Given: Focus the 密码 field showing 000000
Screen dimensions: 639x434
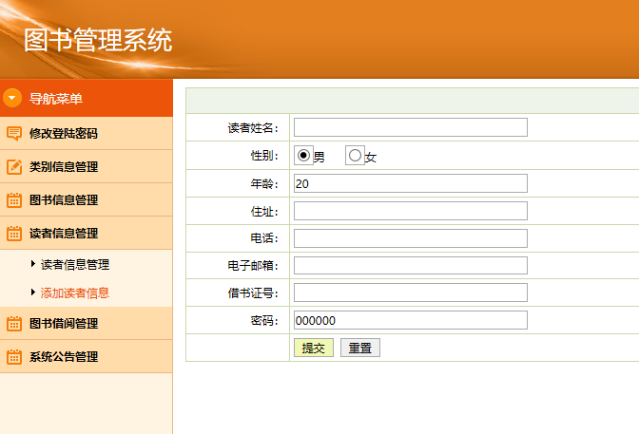Looking at the screenshot, I should (411, 320).
